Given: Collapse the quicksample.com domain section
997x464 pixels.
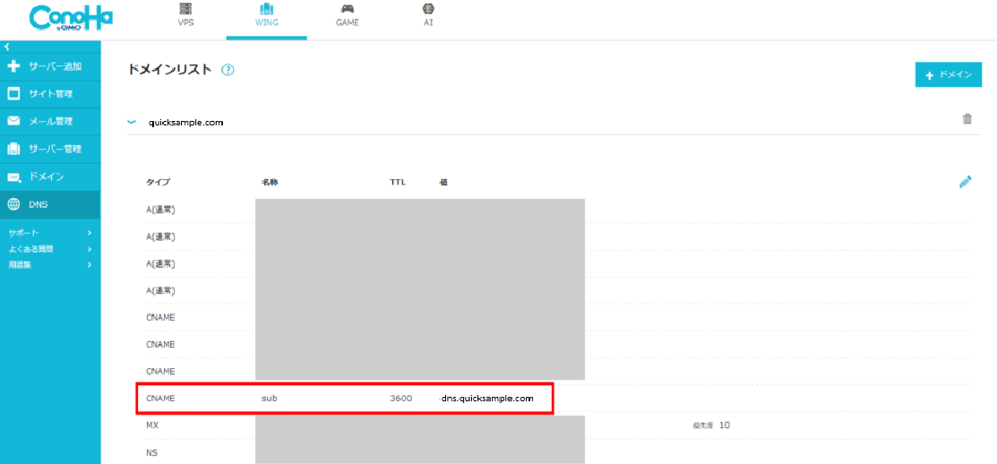Looking at the screenshot, I should click(x=132, y=122).
